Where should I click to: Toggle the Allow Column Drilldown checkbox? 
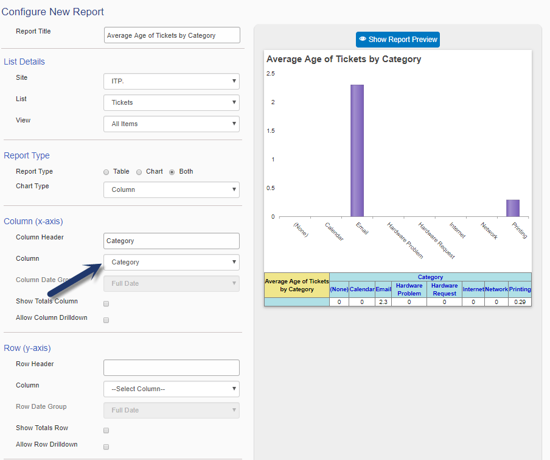[106, 320]
